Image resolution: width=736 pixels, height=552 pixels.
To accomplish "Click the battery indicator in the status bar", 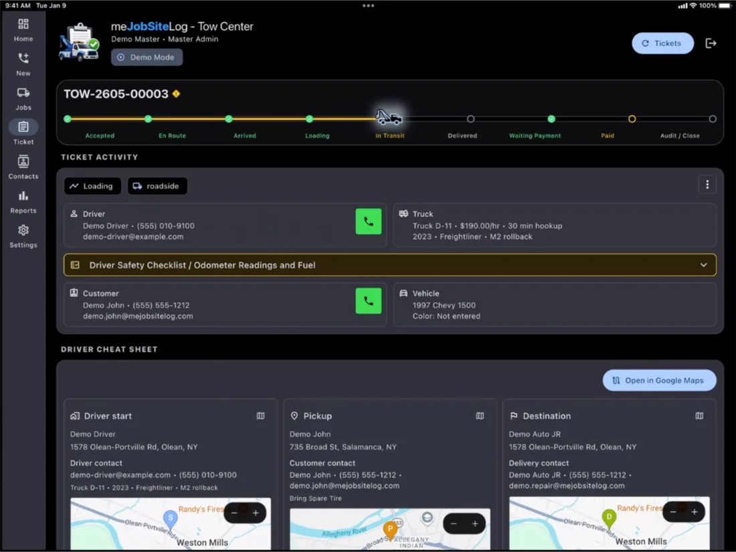I will [x=725, y=5].
